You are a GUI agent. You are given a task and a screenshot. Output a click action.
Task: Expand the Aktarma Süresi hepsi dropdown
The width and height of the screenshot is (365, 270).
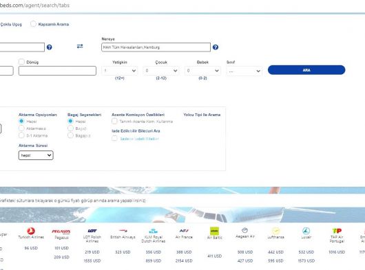36,155
